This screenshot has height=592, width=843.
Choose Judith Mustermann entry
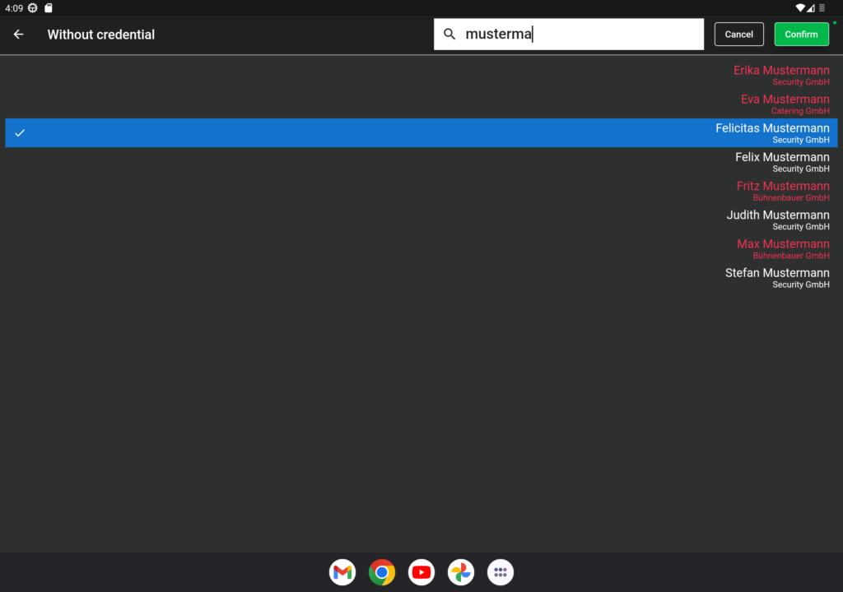(x=421, y=220)
